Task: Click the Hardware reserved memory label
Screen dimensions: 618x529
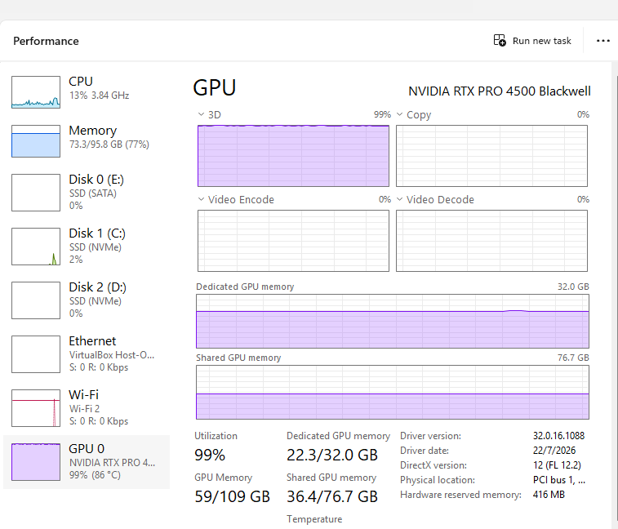Action: (460, 495)
